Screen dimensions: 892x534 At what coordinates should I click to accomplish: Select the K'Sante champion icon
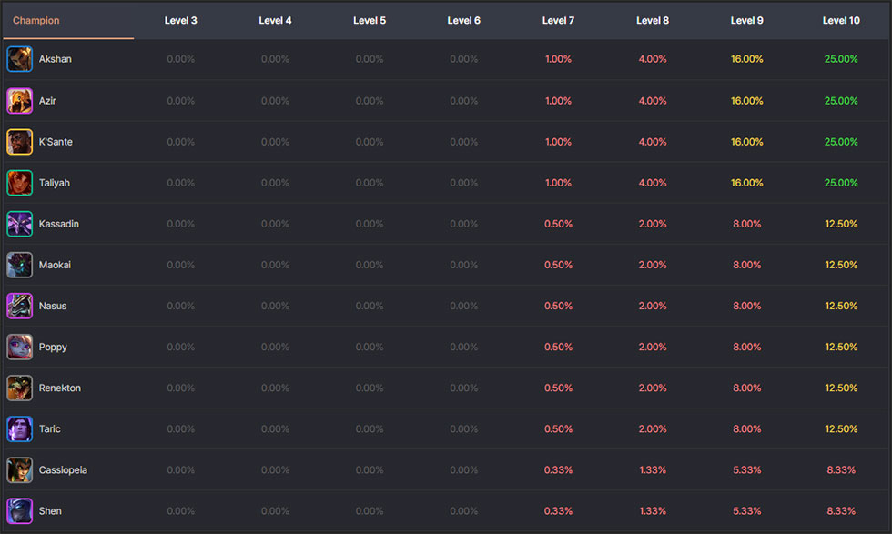[x=19, y=142]
